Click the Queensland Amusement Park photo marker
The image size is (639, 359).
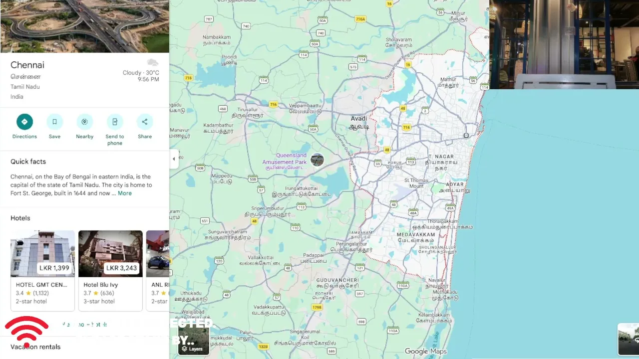coord(317,160)
